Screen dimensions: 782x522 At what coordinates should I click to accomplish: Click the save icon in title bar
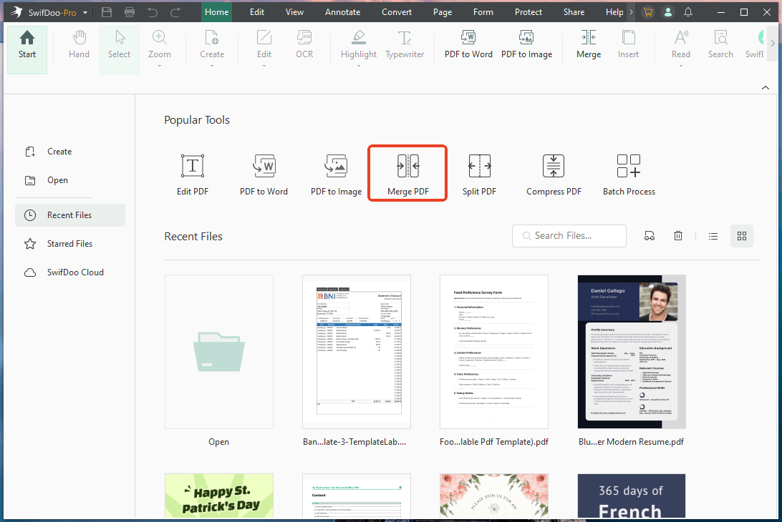[106, 12]
